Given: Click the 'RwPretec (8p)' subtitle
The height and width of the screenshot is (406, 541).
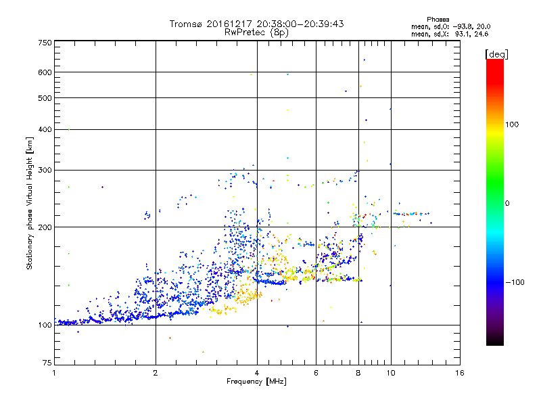Looking at the screenshot, I should tap(256, 32).
